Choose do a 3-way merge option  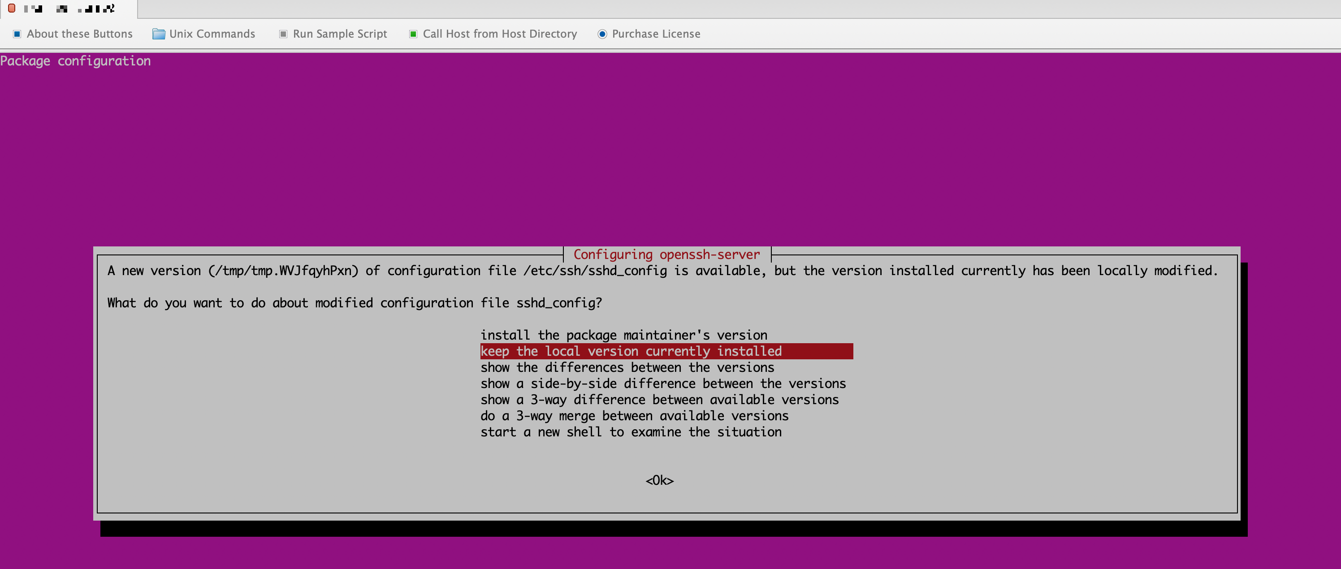pos(634,415)
